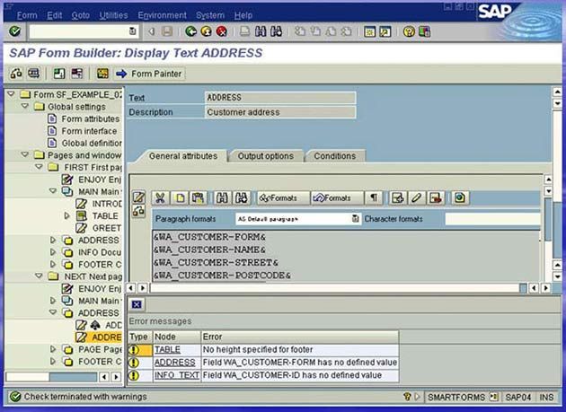Click the yellow Help question mark icon
Screen dimensions: 566x412
409,31
